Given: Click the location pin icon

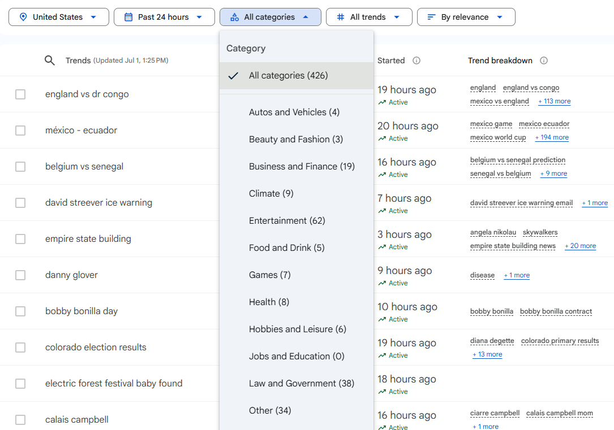Looking at the screenshot, I should 23,17.
